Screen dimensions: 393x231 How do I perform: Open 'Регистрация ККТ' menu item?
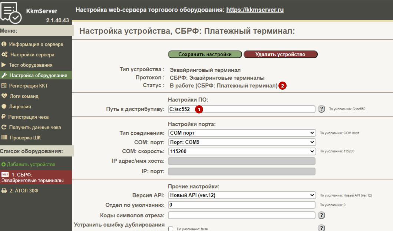click(x=36, y=86)
